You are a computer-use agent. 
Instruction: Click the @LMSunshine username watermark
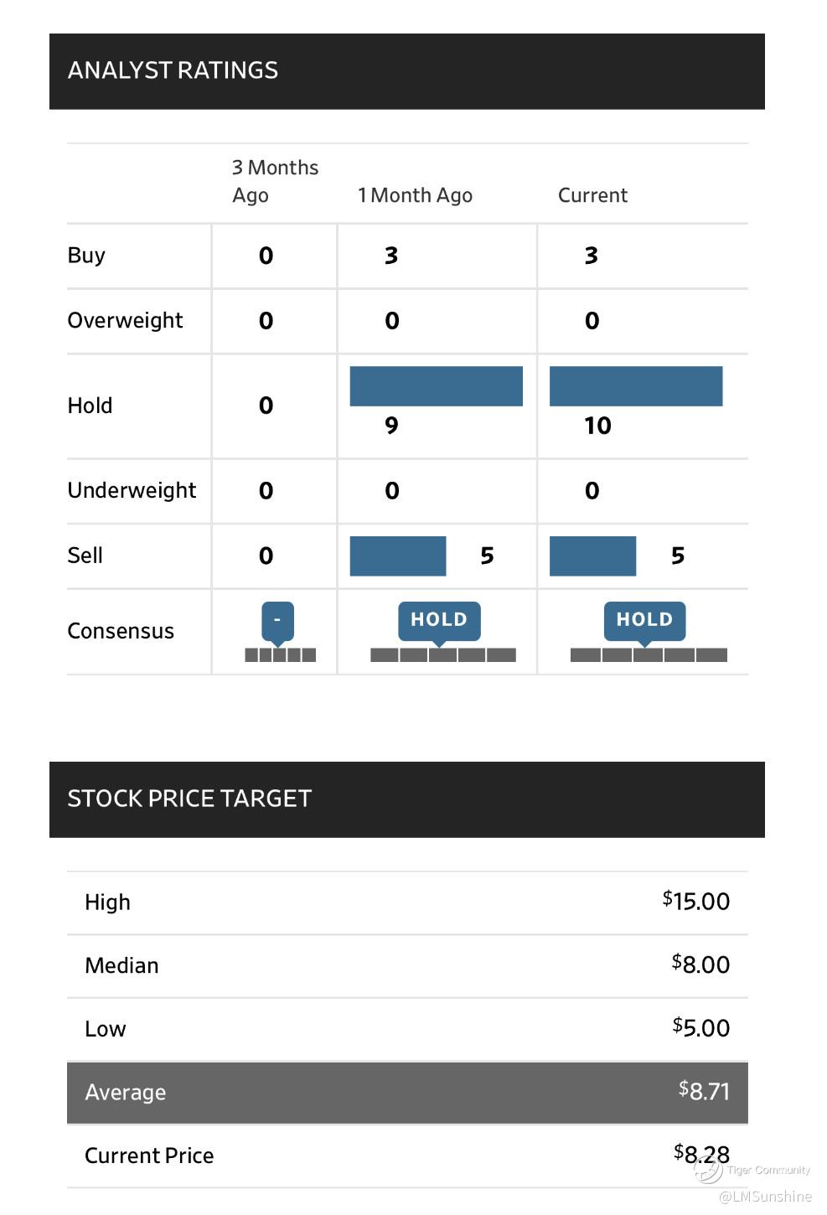pos(766,1197)
